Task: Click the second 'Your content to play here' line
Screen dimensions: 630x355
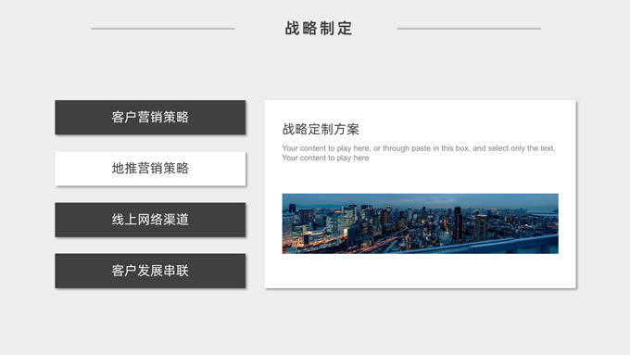Action: pos(325,158)
